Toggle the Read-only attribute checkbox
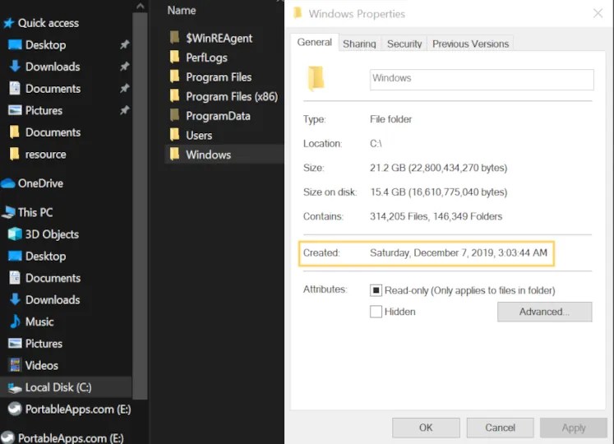614x444 pixels. 376,290
